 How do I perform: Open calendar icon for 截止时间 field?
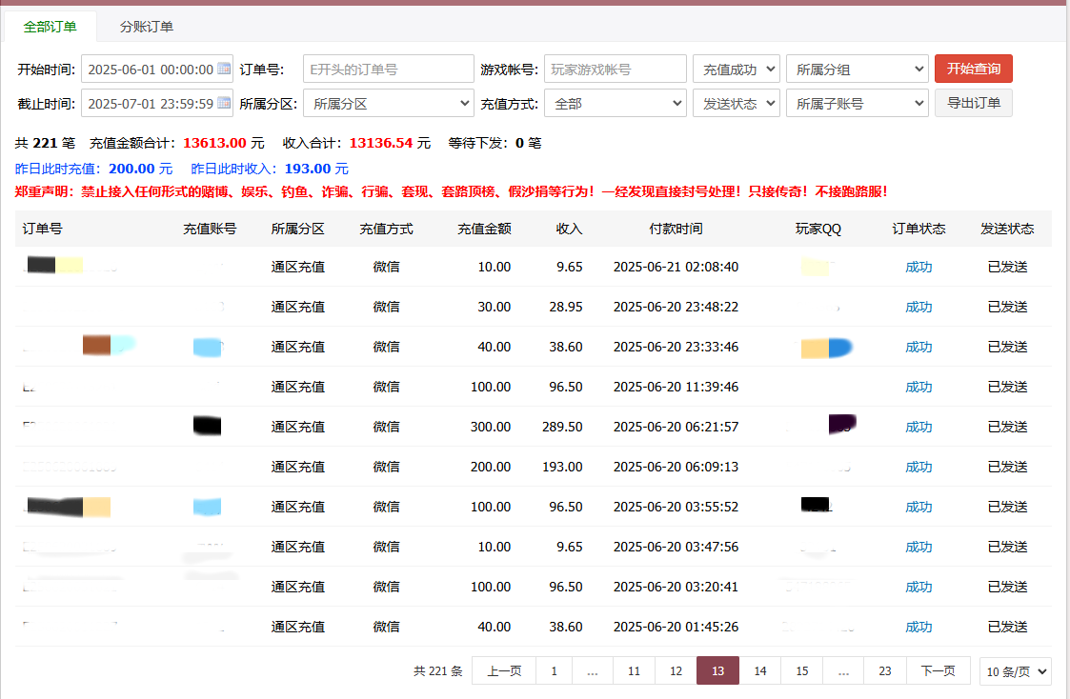tap(224, 103)
